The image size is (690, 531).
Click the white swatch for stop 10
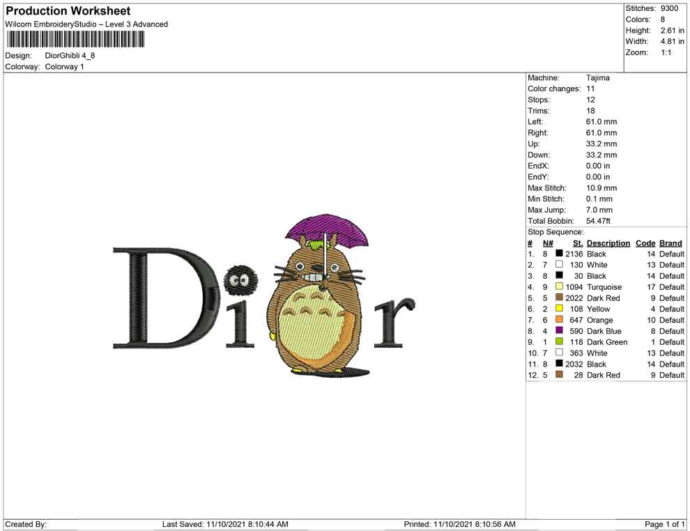[x=559, y=353]
